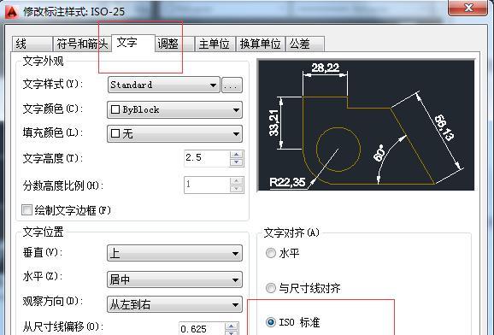Enable the 绘制文字边框 checkbox
Image resolution: width=494 pixels, height=335 pixels.
[26, 210]
